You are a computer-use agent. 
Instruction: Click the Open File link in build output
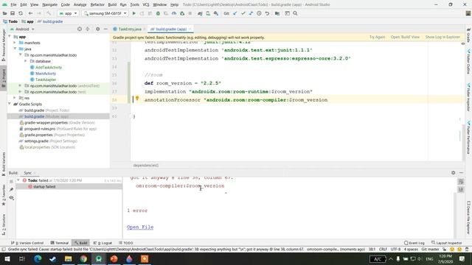(x=140, y=227)
